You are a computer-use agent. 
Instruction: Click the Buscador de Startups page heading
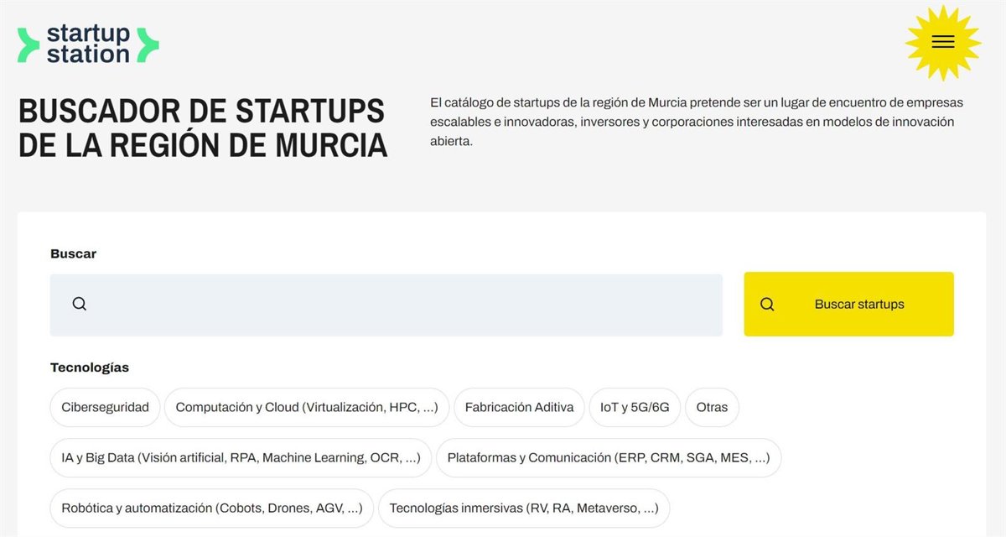[202, 128]
